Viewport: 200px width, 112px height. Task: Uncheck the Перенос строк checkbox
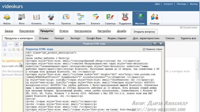144,49
